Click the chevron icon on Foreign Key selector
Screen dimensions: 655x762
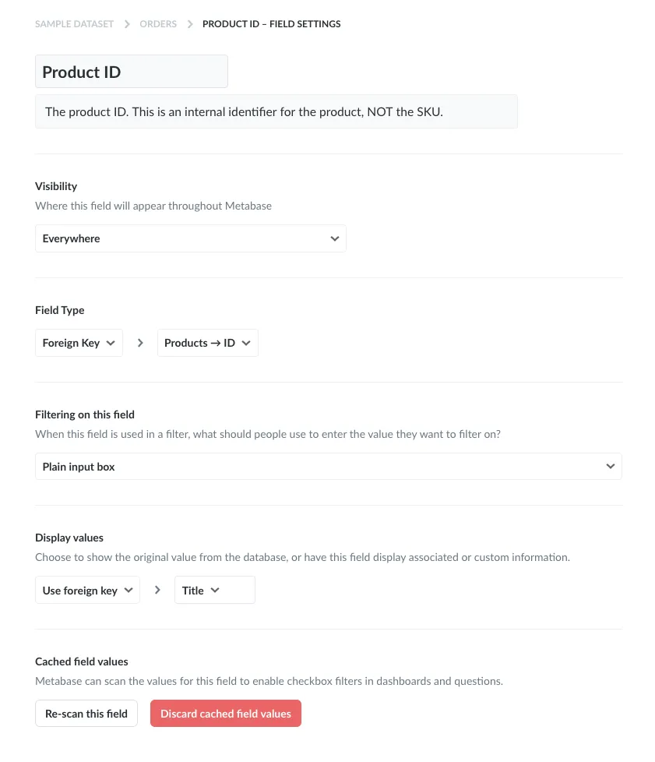110,343
